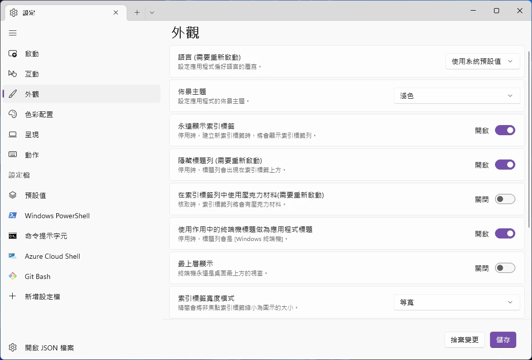The height and width of the screenshot is (360, 532).
Task: Expand the 索引標籤寬度模式 dropdown
Action: click(457, 302)
